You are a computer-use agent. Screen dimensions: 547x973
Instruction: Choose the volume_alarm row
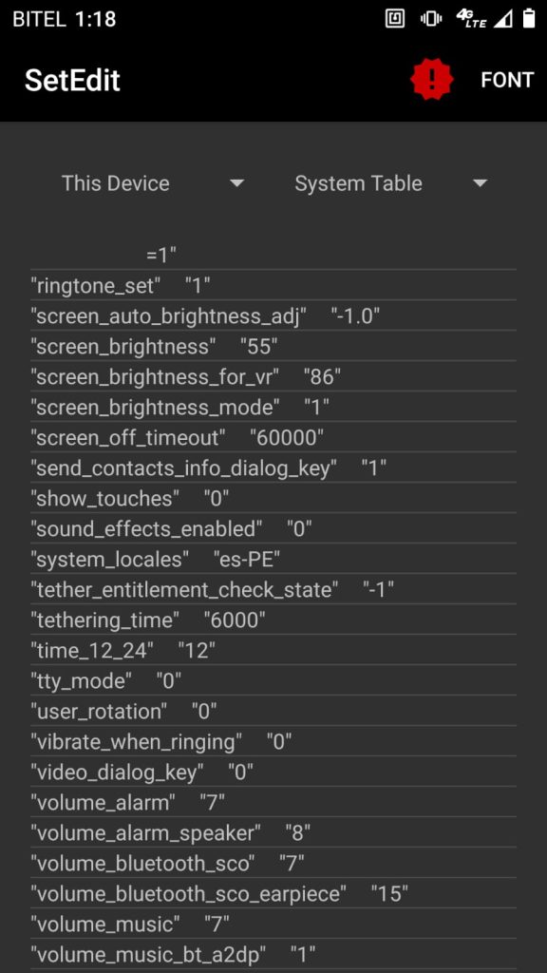[x=273, y=802]
